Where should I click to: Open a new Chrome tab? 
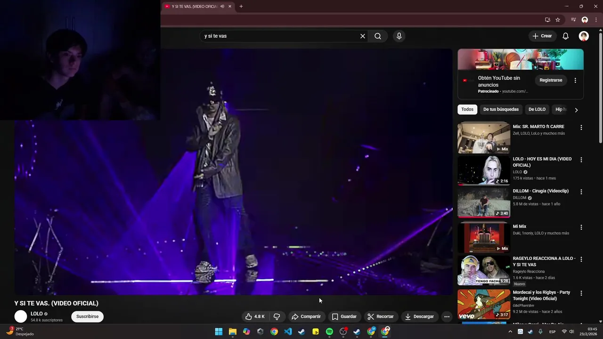coord(241,7)
